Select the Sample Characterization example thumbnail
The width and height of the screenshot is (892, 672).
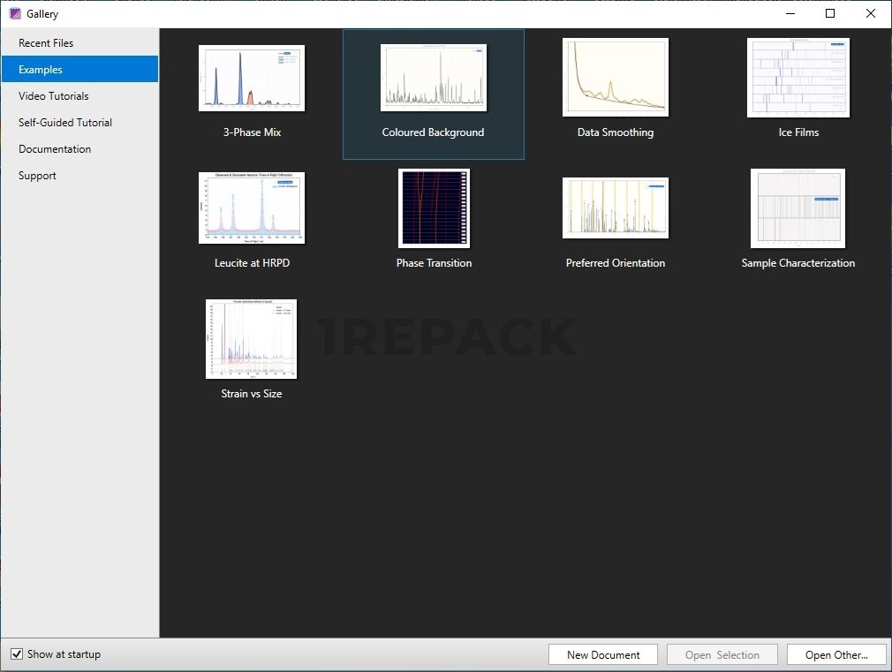pyautogui.click(x=798, y=208)
